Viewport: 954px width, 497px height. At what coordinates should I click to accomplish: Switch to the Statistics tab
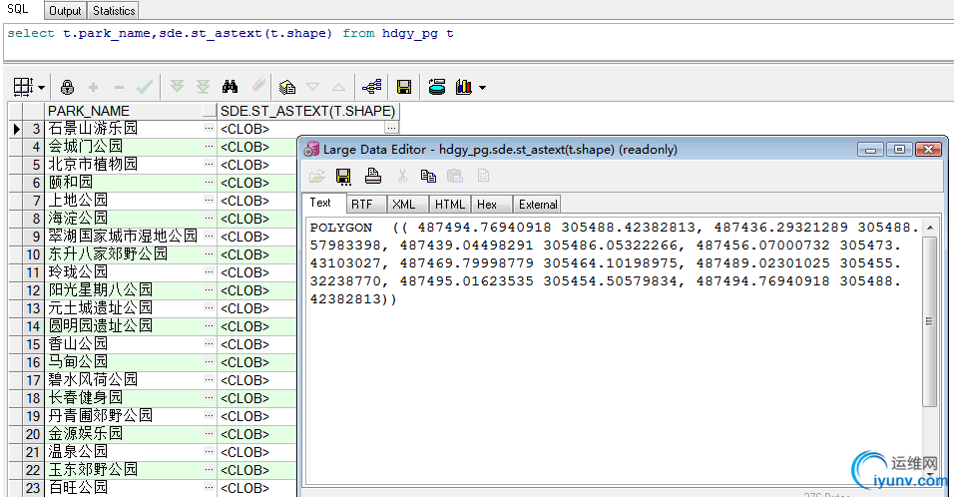(x=114, y=10)
